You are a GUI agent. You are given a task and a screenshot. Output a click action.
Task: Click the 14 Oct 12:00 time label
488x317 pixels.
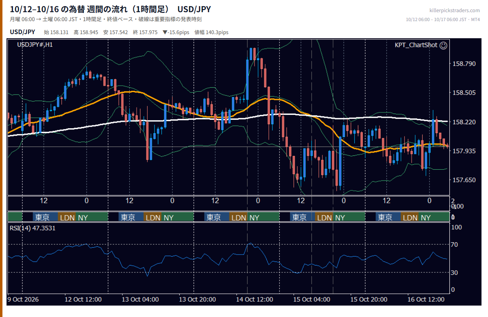click(254, 299)
